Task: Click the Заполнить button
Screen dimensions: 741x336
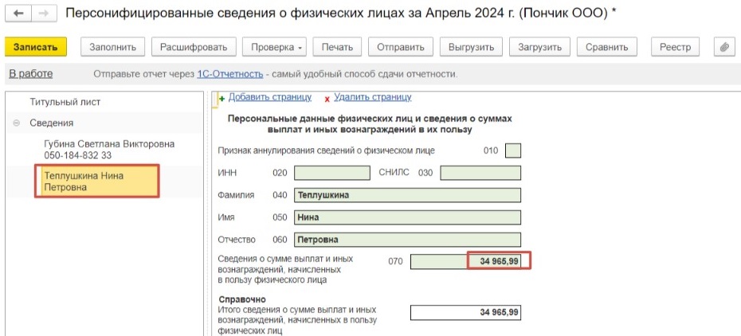Action: point(112,47)
